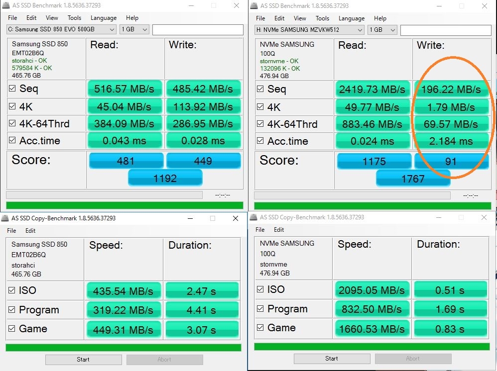This screenshot has width=497, height=371.
Task: Open the 1 GB size dropdown in the Samsung 850 benchmark window
Action: click(134, 29)
